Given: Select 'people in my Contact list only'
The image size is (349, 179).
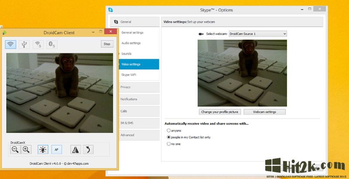Looking at the screenshot, I should pos(169,137).
